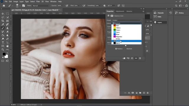Screen dimensions: 189x106
Task: Click the Home icon in options bar
Action: pyautogui.click(x=4, y=6)
